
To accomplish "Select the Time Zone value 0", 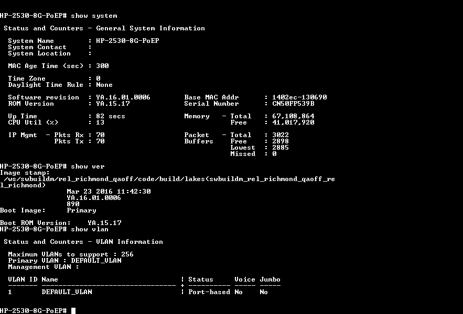I will (x=99, y=78).
